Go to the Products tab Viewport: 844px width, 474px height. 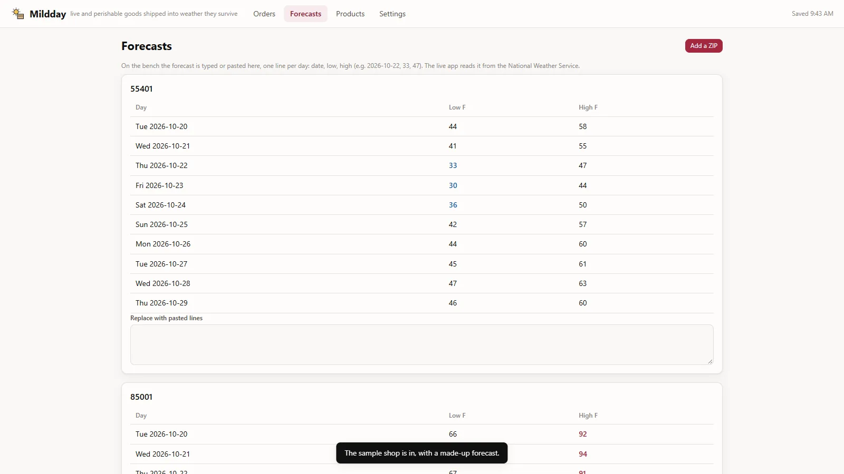(350, 14)
